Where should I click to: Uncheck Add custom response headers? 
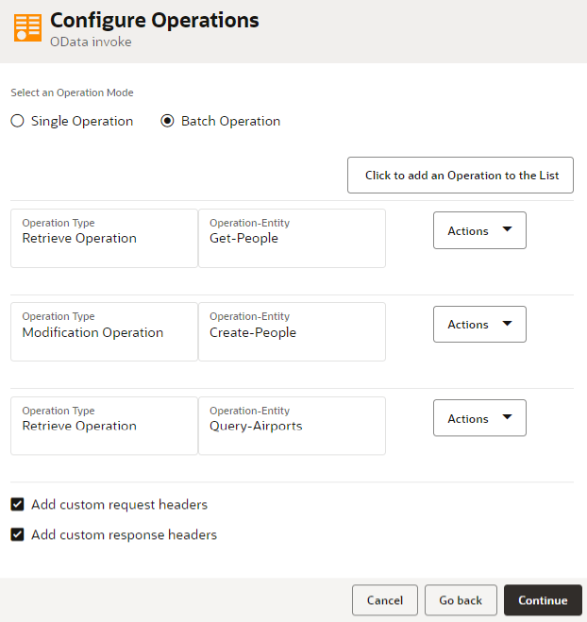click(x=17, y=534)
